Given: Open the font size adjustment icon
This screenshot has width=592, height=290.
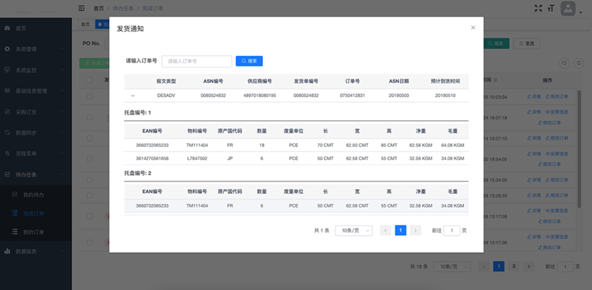Looking at the screenshot, I should click(550, 8).
